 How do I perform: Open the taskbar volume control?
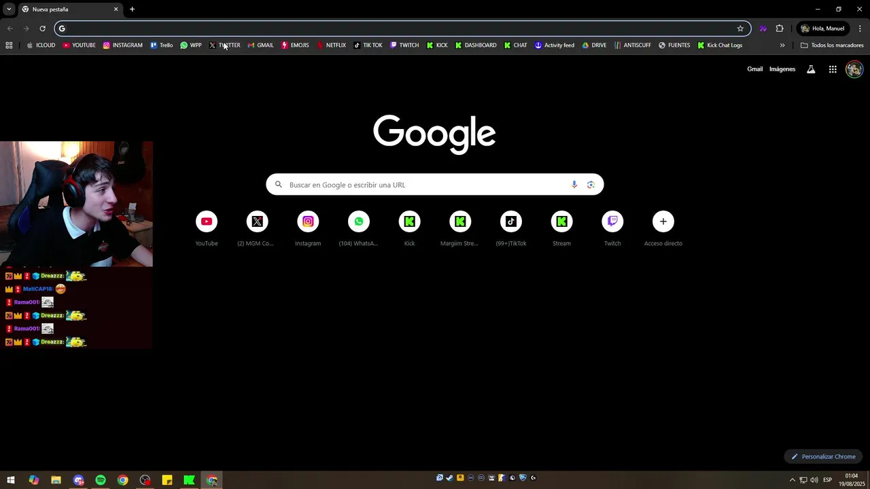tap(814, 480)
